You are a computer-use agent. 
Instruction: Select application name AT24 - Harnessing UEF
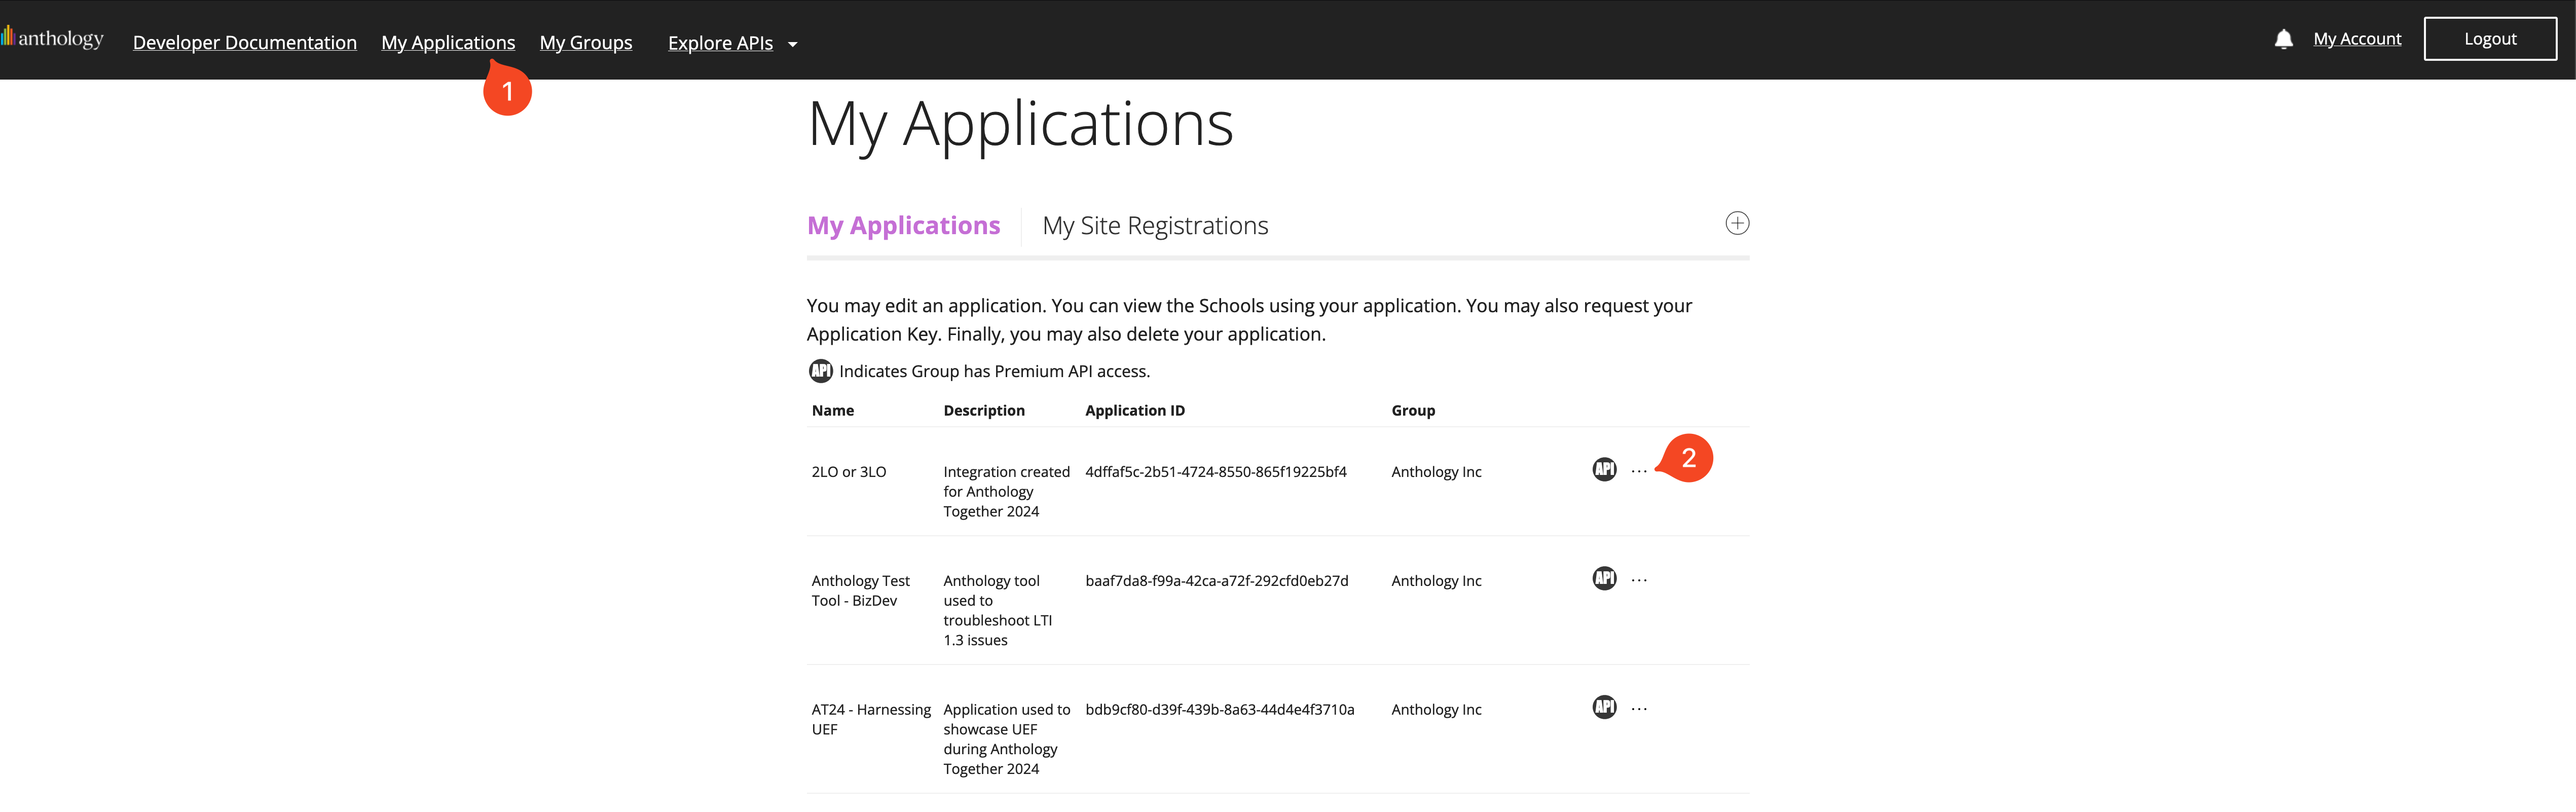click(871, 719)
